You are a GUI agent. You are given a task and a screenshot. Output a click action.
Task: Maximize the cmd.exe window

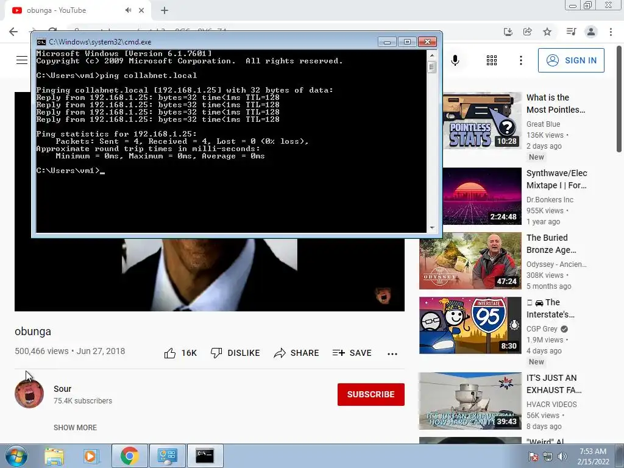[407, 41]
